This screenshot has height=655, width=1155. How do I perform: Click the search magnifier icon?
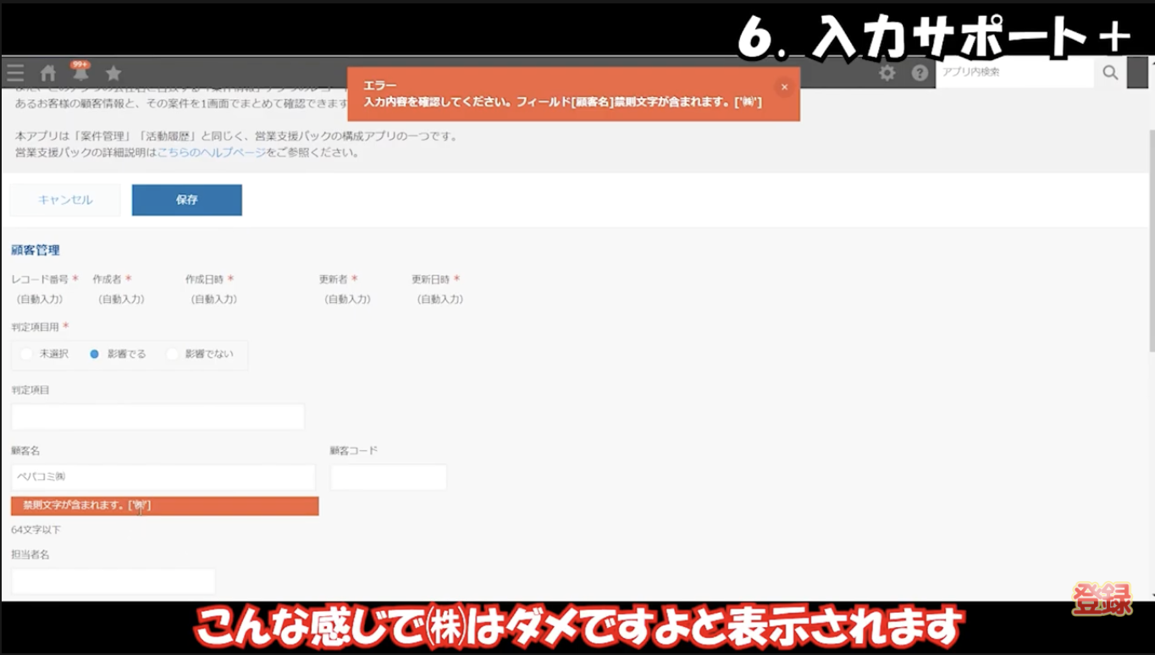(x=1110, y=73)
